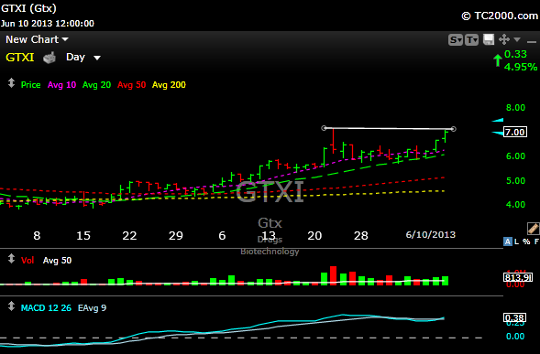The image size is (540, 354).
Task: Select the Avg 200 moving average label
Action: pos(169,85)
